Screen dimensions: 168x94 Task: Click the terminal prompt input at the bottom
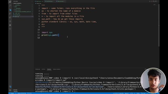click(75, 91)
